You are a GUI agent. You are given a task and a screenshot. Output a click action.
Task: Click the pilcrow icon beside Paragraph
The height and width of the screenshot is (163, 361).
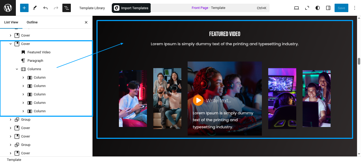coord(23,61)
